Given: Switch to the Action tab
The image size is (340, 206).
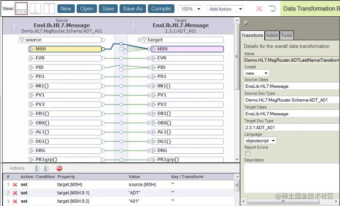Looking at the screenshot, I should tap(272, 35).
